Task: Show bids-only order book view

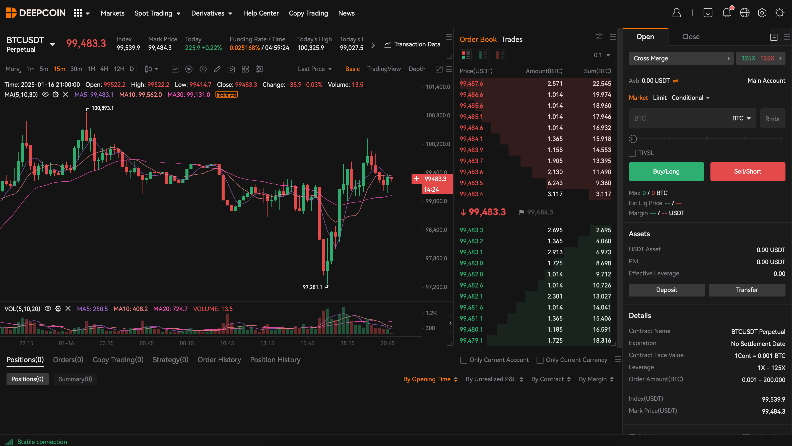Action: tap(483, 55)
